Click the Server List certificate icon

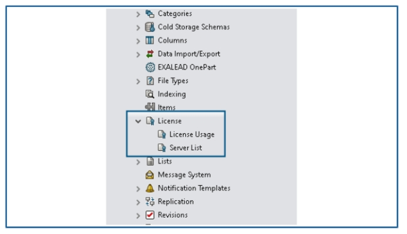click(162, 148)
